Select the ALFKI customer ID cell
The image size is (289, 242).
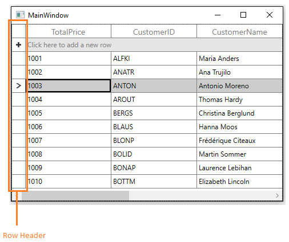(x=154, y=59)
